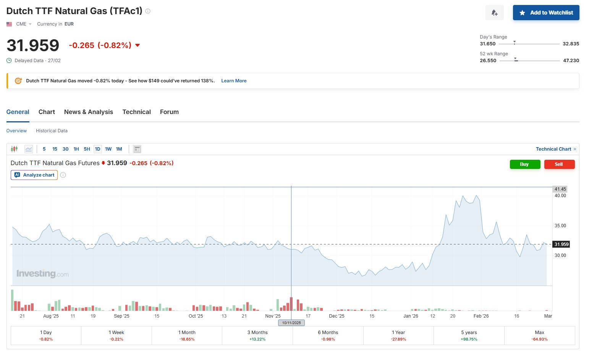
Task: Switch to the Historical Data subtab
Action: pyautogui.click(x=52, y=131)
